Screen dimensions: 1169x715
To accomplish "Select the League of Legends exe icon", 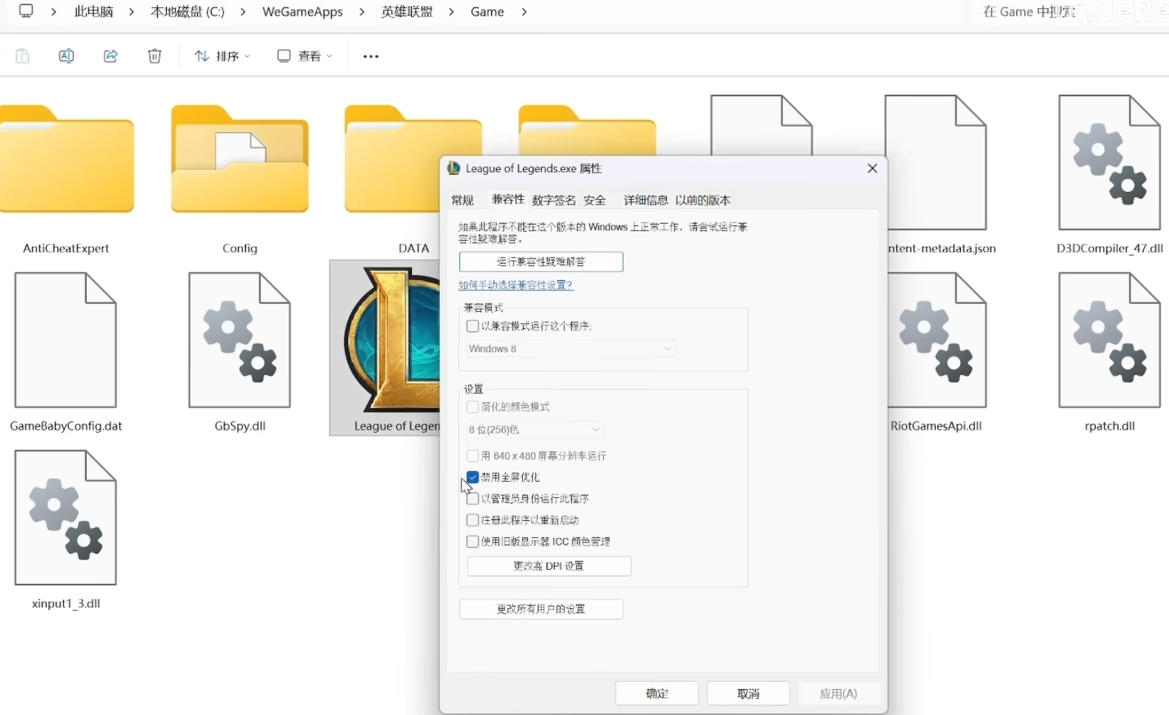I will point(391,340).
